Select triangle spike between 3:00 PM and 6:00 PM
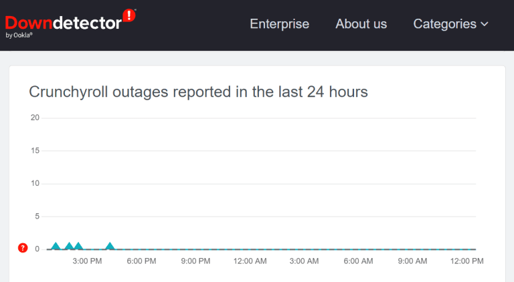The width and height of the screenshot is (514, 282). tap(110, 247)
